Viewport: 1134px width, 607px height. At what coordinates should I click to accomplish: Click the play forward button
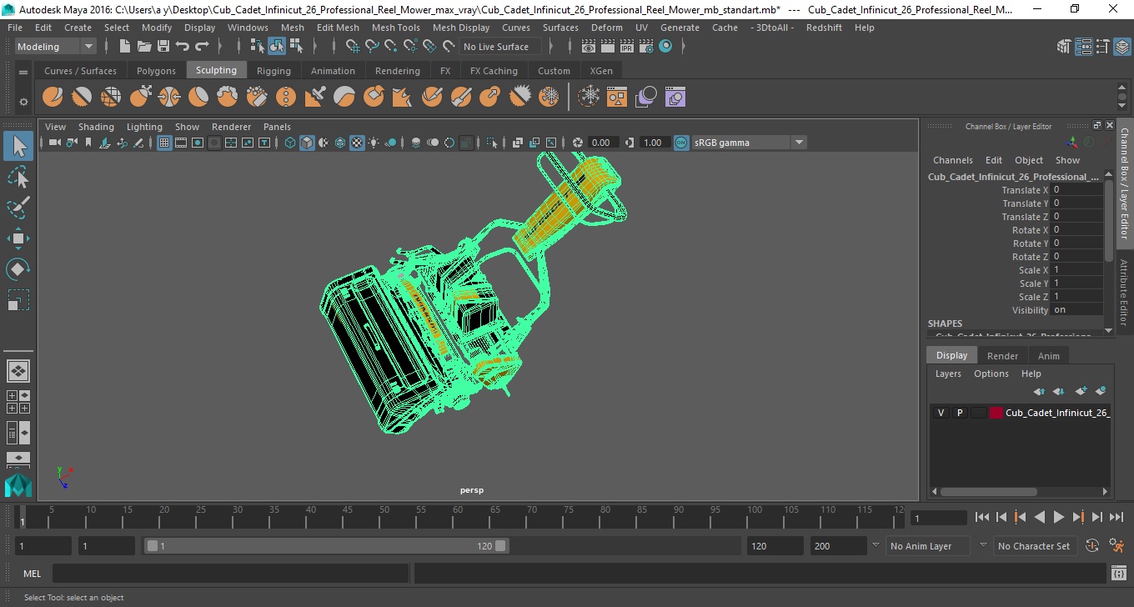coord(1058,518)
